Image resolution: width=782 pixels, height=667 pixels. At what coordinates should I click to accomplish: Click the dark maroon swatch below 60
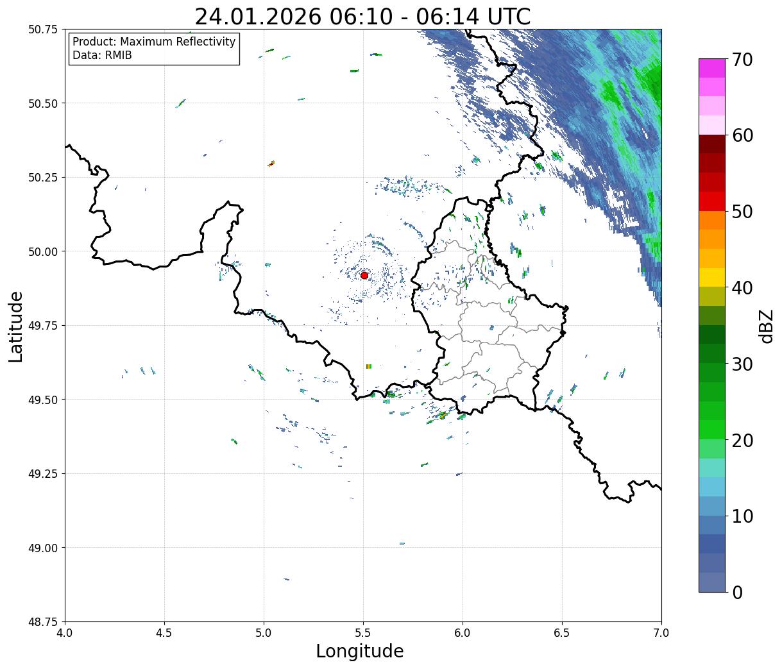point(712,144)
